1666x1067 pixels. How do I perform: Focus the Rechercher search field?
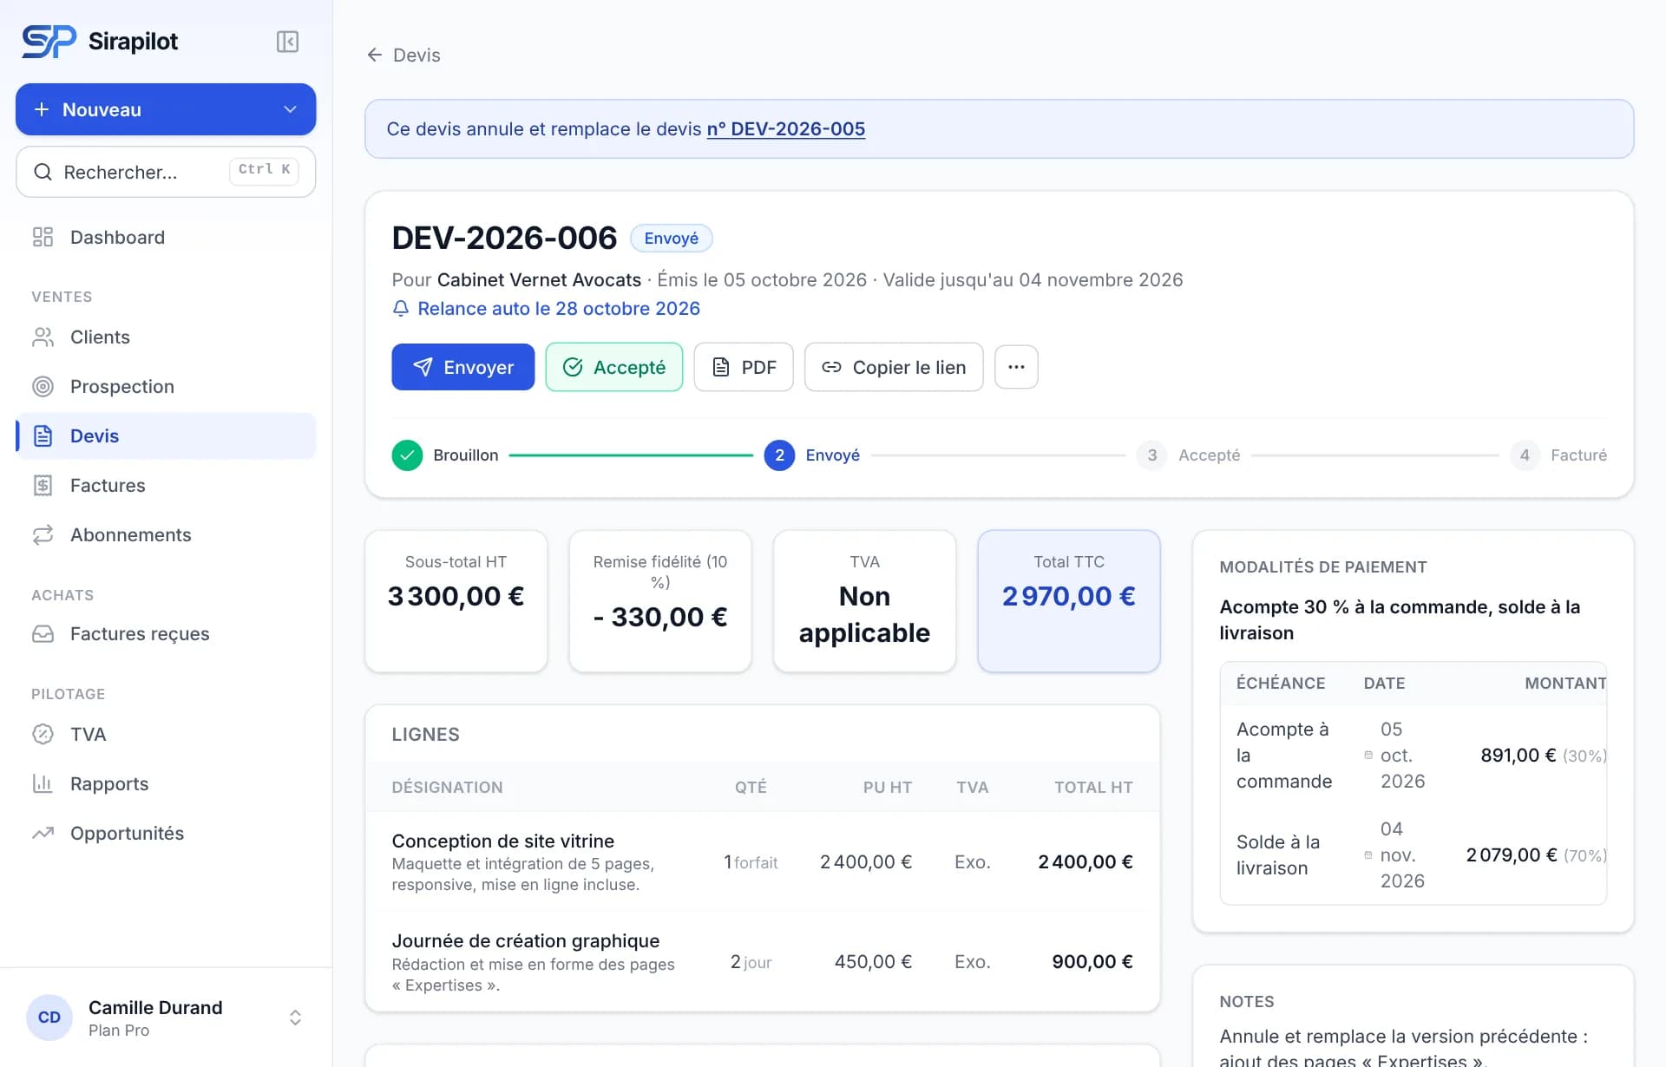pos(166,172)
